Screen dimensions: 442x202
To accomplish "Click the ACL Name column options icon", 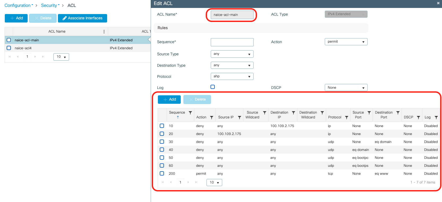I will [x=104, y=32].
